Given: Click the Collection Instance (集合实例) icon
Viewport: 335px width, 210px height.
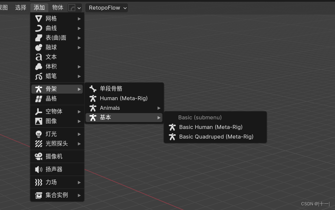Looking at the screenshot, I should (39, 195).
